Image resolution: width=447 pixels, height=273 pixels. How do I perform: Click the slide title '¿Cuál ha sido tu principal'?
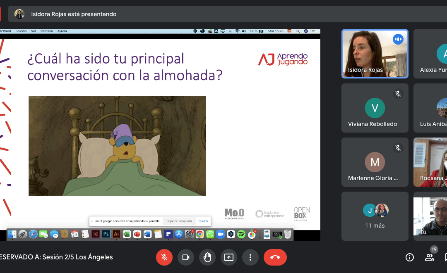pos(106,59)
